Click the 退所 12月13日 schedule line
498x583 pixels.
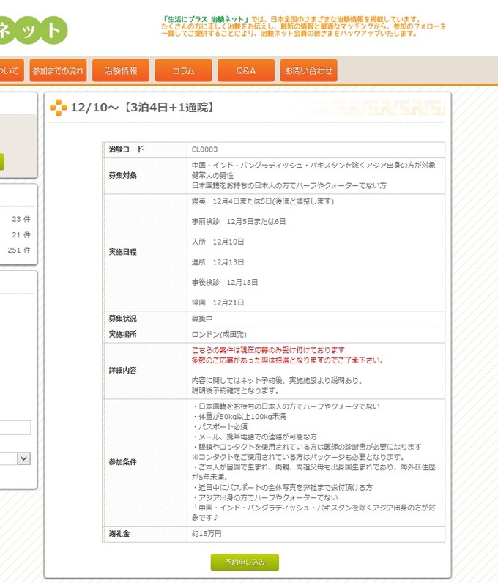(218, 262)
